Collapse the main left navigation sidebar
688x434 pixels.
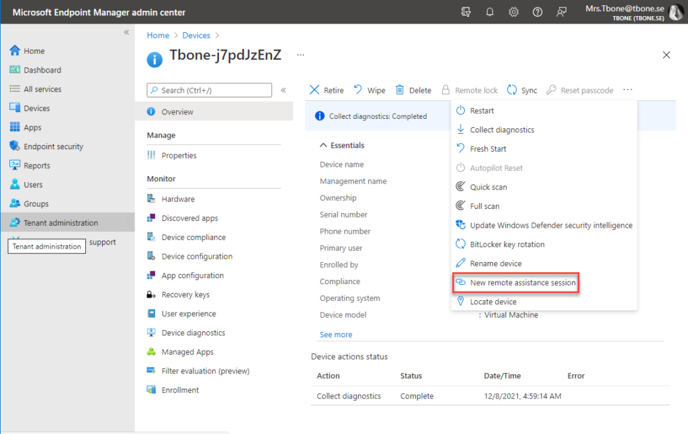click(126, 32)
